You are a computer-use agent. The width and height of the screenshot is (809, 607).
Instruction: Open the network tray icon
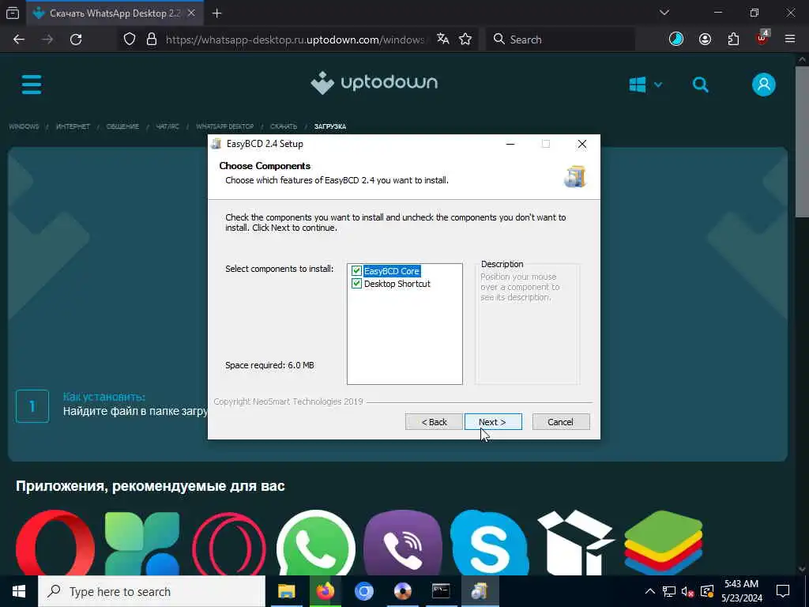click(x=668, y=591)
